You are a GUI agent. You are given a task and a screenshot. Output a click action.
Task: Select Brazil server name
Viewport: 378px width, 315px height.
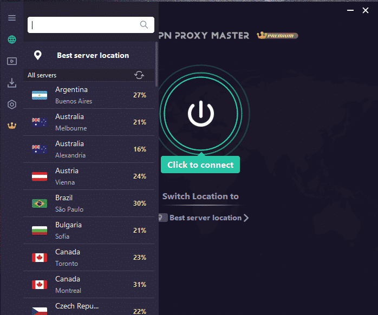(x=64, y=198)
